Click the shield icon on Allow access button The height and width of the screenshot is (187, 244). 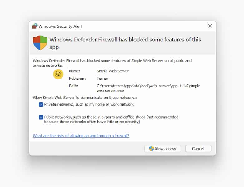click(152, 149)
